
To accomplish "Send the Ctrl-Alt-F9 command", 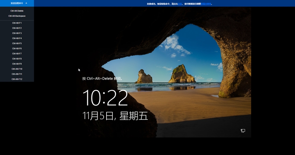I will pyautogui.click(x=17, y=64).
